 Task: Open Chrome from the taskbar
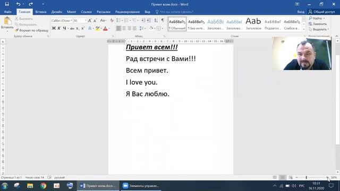tap(44, 186)
